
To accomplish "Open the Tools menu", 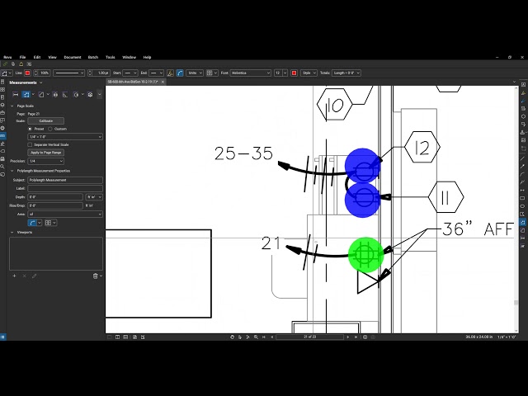I will (111, 57).
